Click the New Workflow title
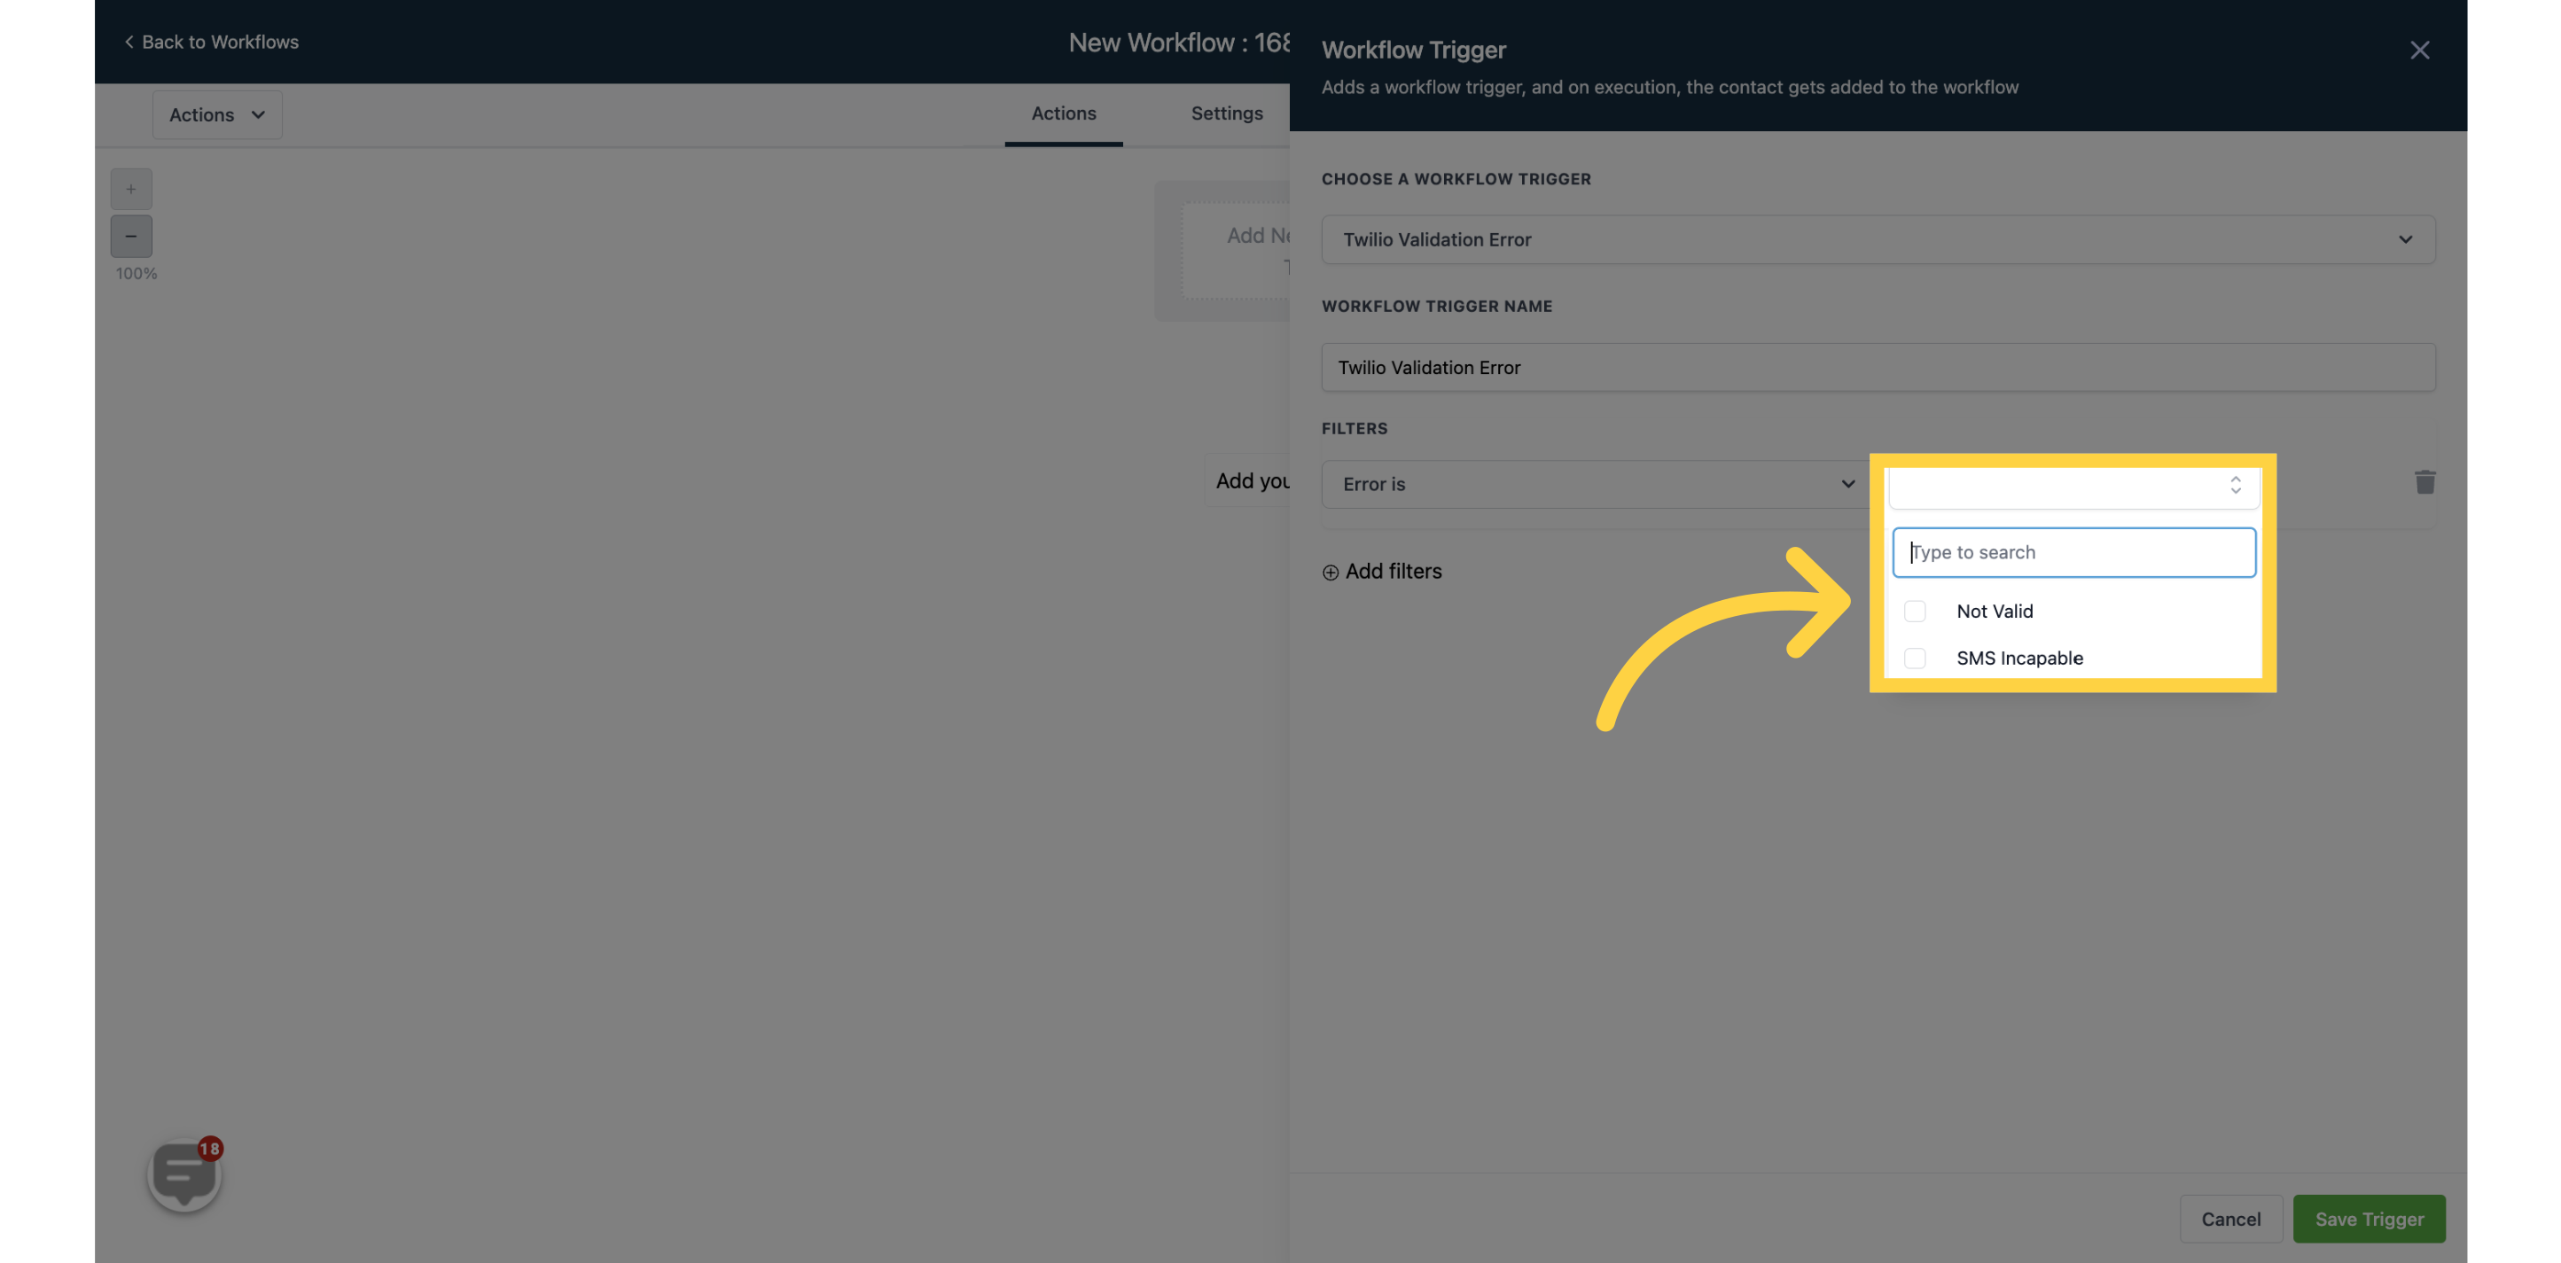Image resolution: width=2561 pixels, height=1263 pixels. tap(1179, 43)
